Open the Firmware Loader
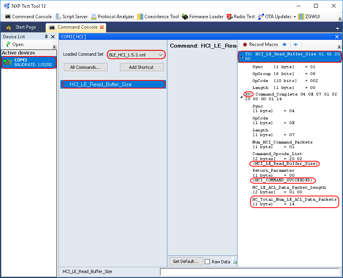343x278 pixels. click(203, 17)
